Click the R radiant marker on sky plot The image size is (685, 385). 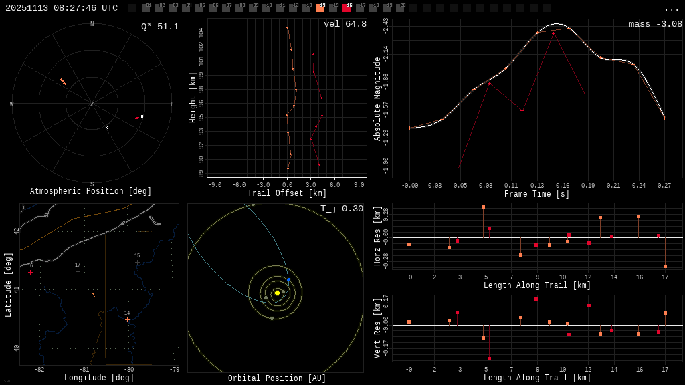106,128
